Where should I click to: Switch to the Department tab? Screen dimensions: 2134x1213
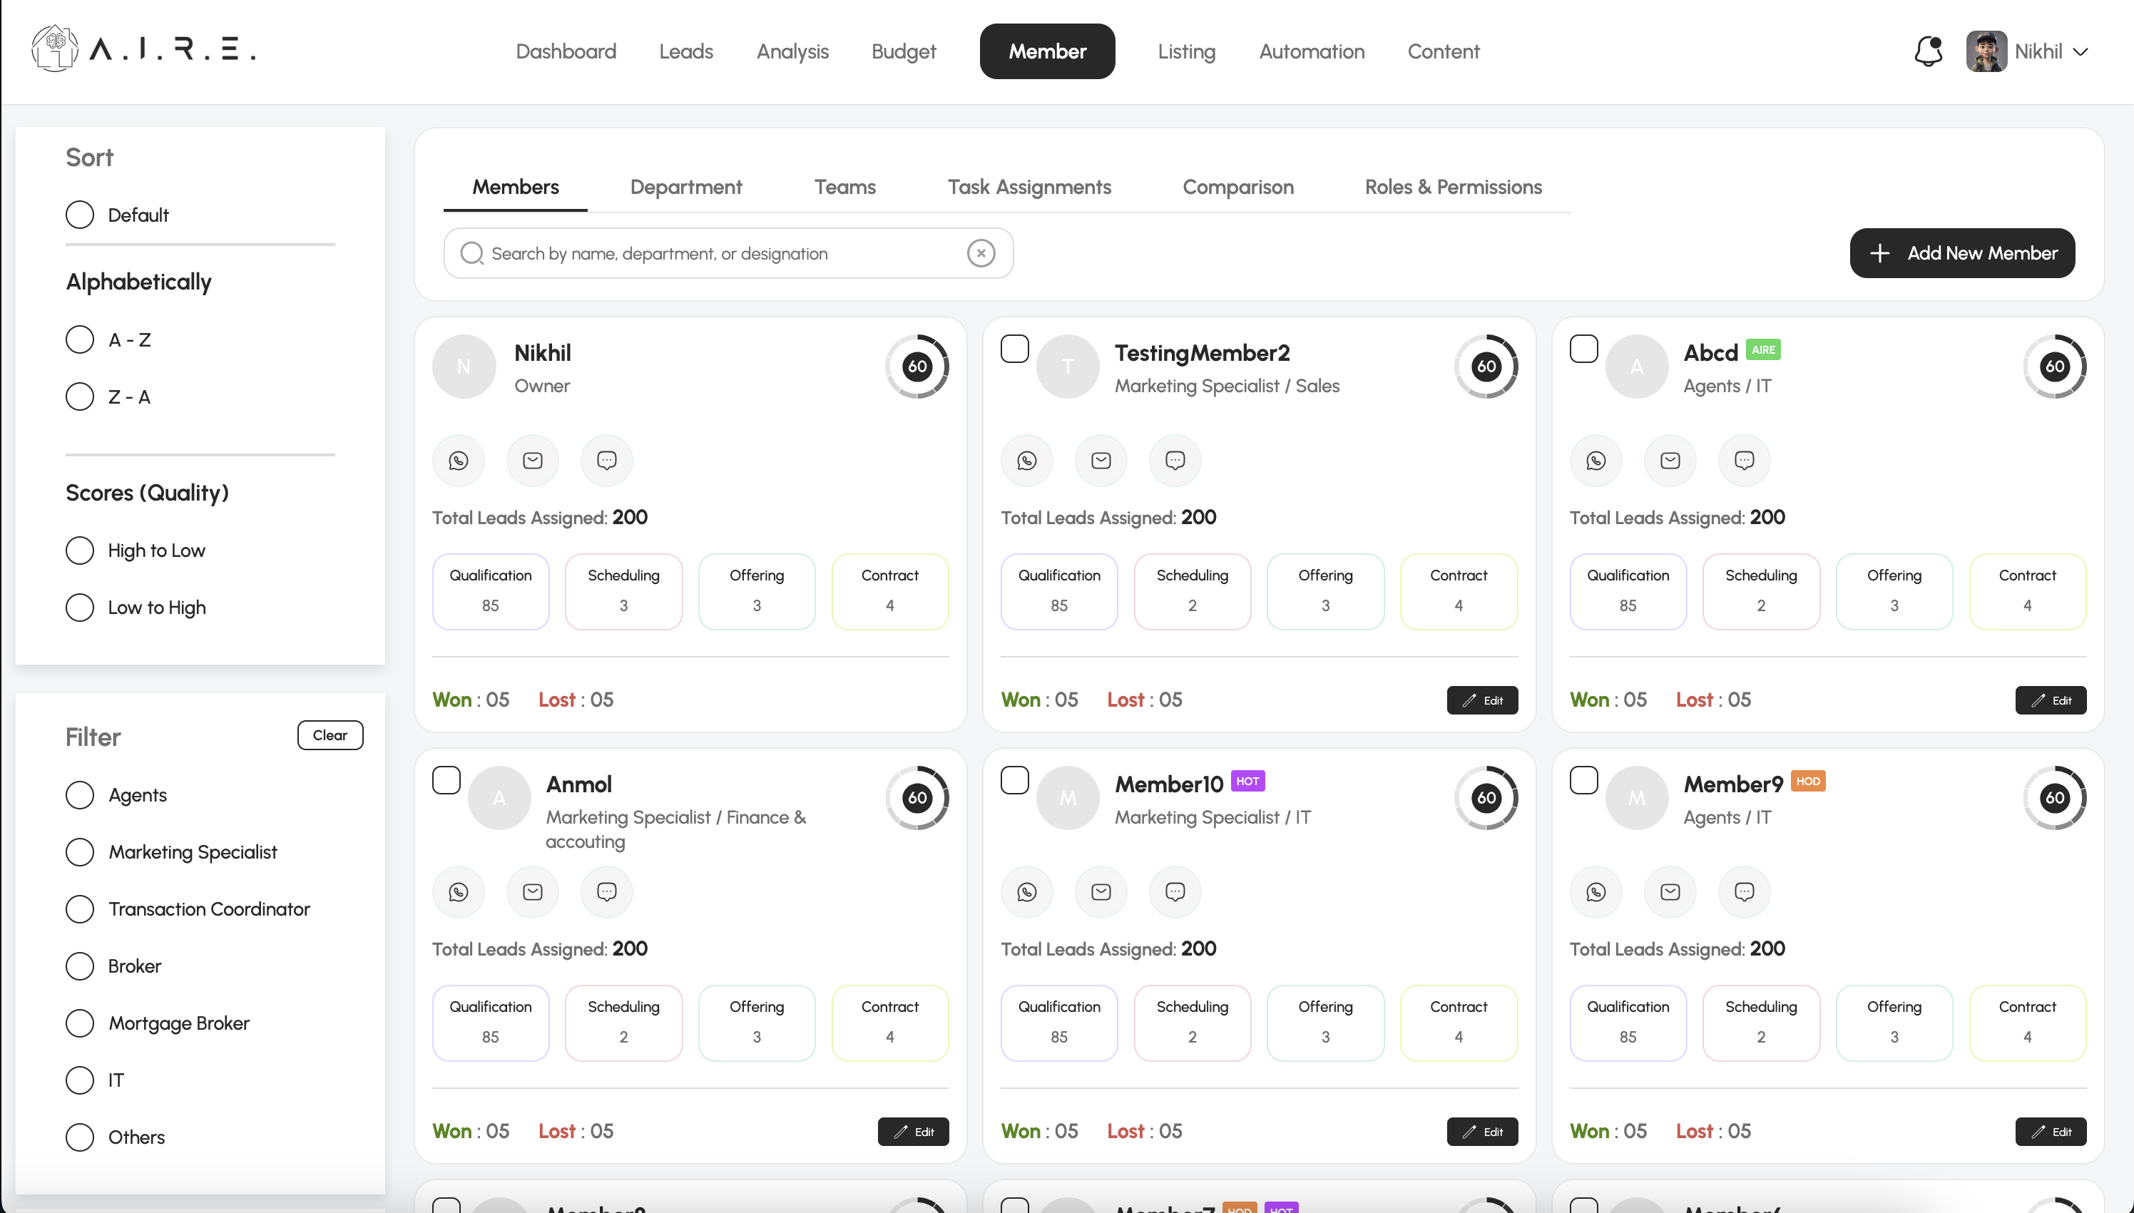click(686, 187)
